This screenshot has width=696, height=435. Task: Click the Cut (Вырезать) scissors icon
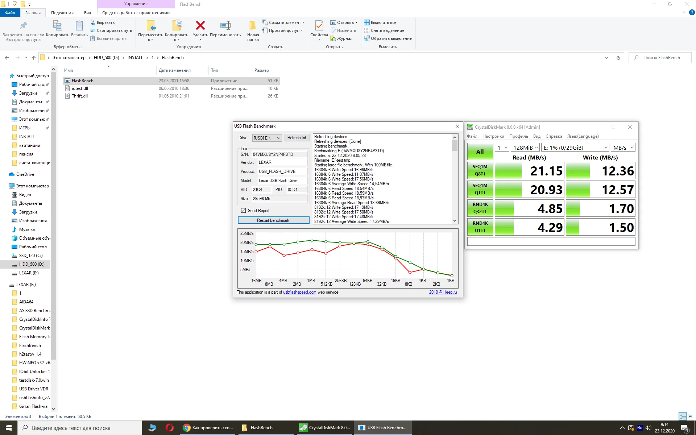pos(93,22)
